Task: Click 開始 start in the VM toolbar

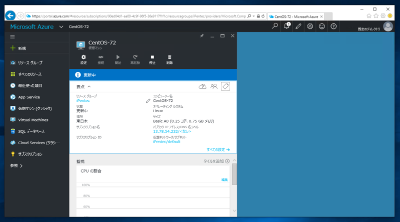Action: pyautogui.click(x=118, y=59)
